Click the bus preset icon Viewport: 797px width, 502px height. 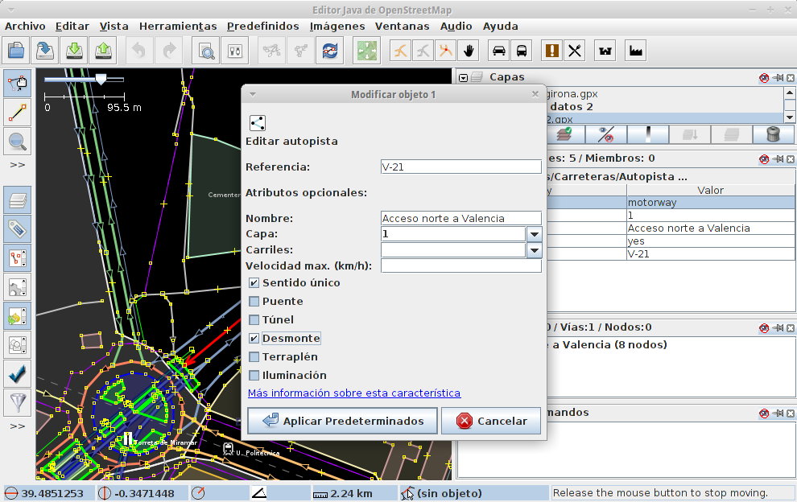tap(522, 51)
